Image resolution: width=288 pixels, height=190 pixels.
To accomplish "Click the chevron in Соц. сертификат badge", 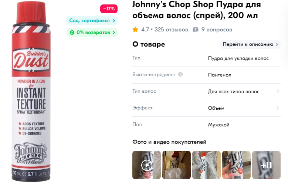I will [114, 21].
